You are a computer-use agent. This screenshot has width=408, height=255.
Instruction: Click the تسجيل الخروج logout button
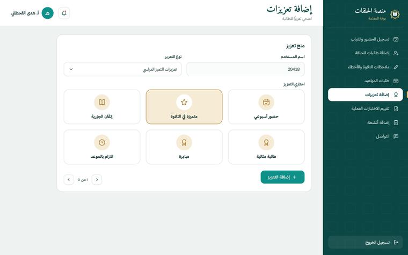coord(366,242)
